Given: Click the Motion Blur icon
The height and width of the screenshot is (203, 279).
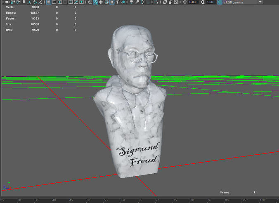Looking at the screenshot, I should tap(137, 2).
